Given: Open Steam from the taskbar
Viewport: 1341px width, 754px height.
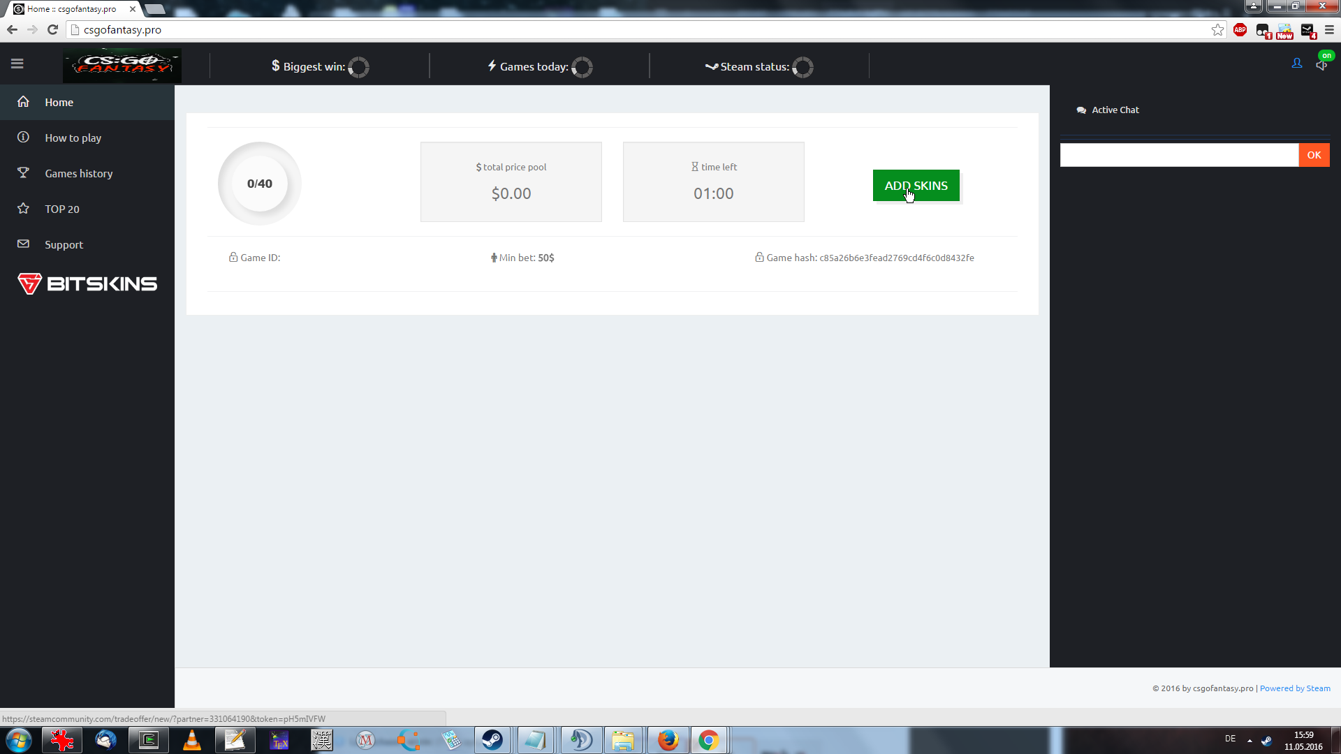Looking at the screenshot, I should coord(492,740).
